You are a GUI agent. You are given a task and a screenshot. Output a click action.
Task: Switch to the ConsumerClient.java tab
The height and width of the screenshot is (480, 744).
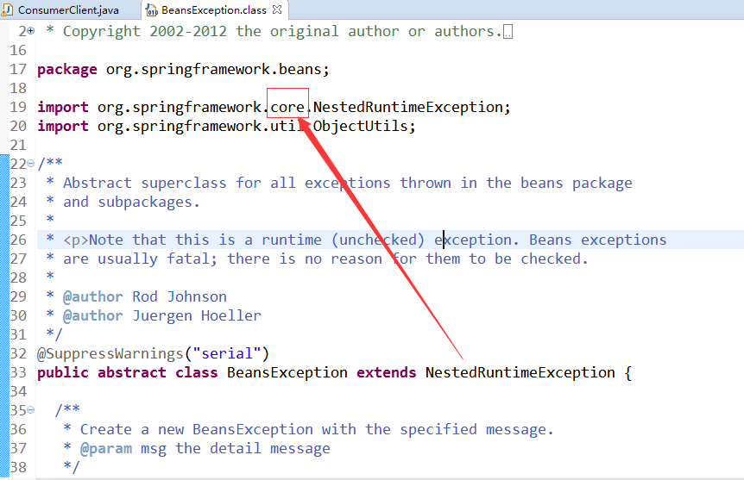[68, 10]
